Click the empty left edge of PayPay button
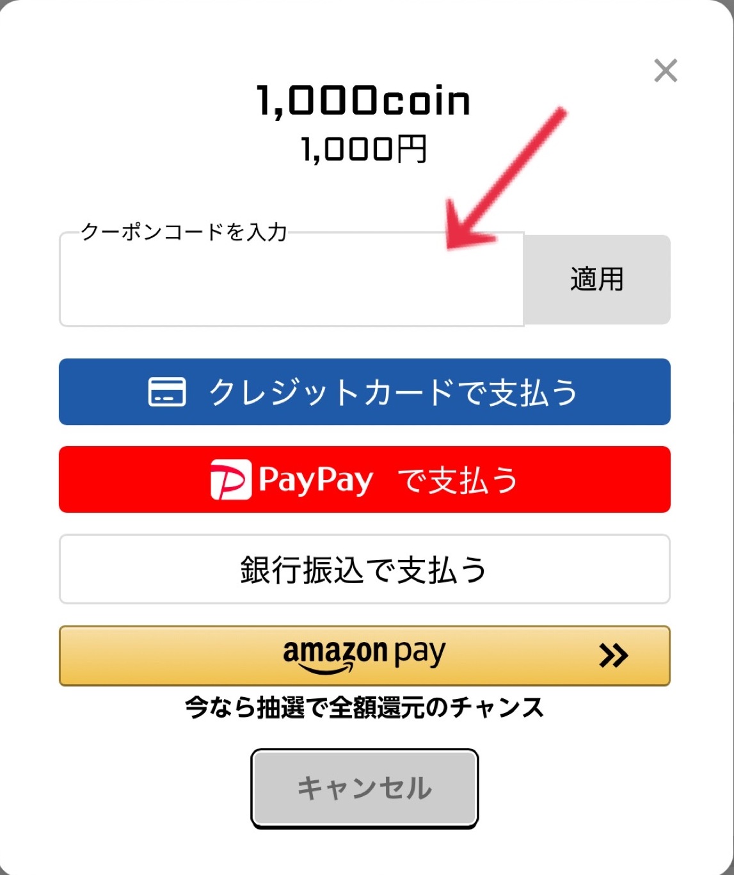 tap(128, 480)
